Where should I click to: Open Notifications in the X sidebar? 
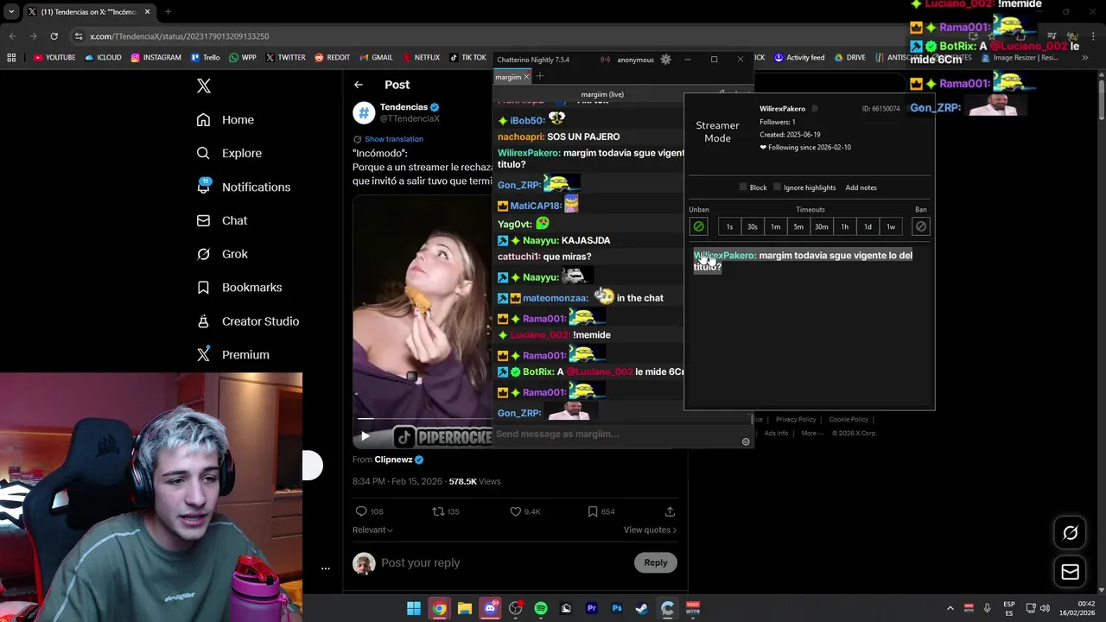point(243,187)
